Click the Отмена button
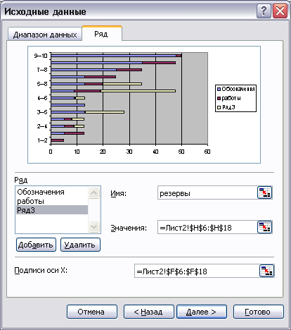The height and width of the screenshot is (330, 291). pyautogui.click(x=92, y=312)
